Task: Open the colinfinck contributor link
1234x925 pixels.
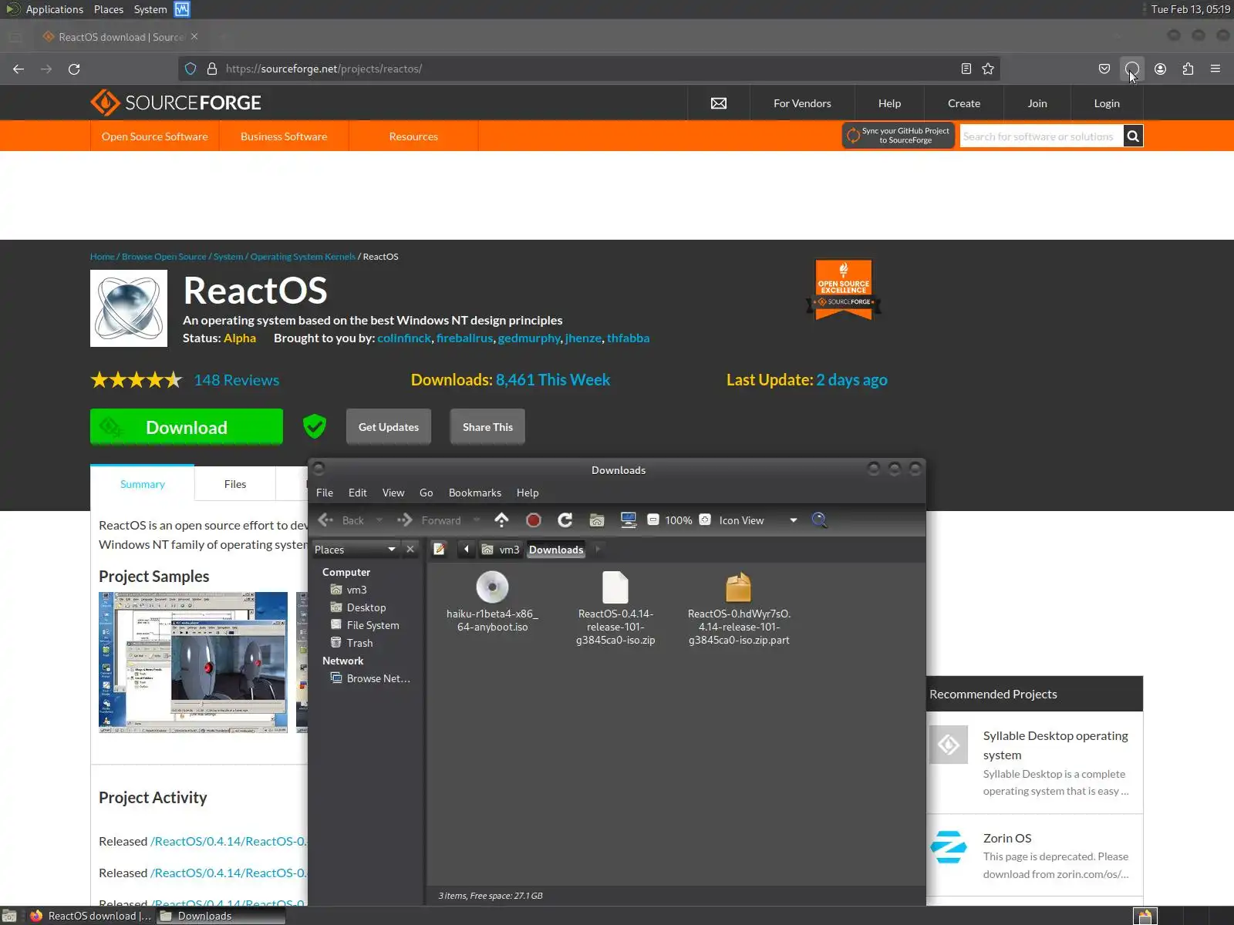Action: [x=404, y=338]
